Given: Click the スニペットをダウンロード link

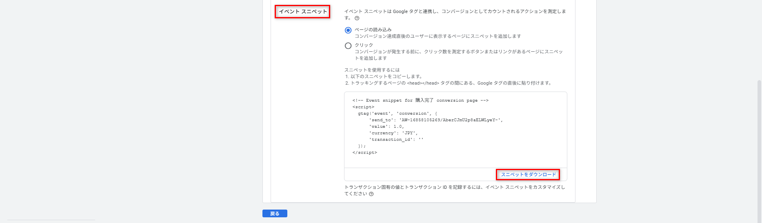Looking at the screenshot, I should point(528,175).
